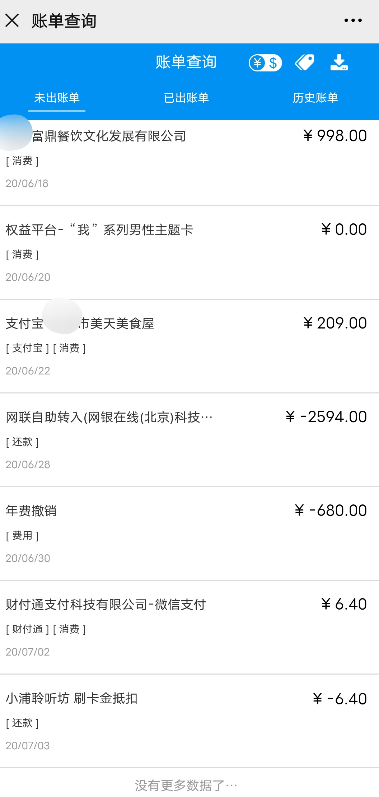Viewport: 379px width, 797px height.
Task: Open the 权益平台 男性主题卡 entry
Action: 189,252
